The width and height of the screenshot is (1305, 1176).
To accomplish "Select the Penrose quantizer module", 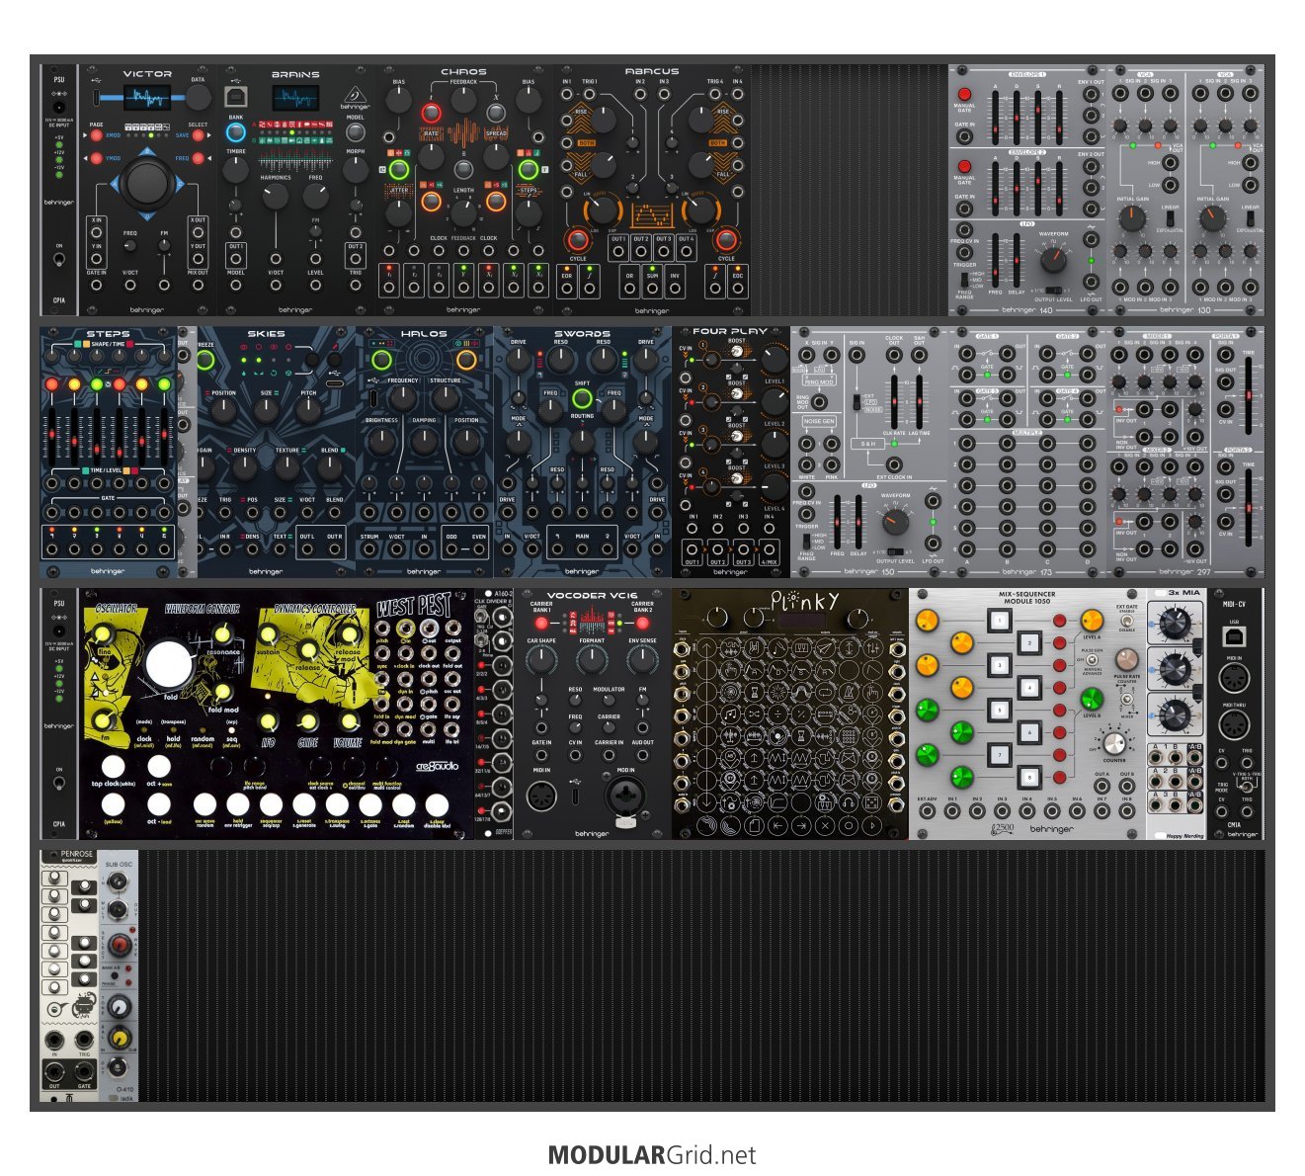I will tap(69, 975).
